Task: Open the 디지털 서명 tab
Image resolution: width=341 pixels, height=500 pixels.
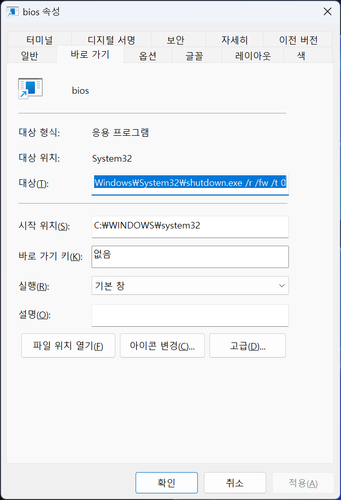Action: click(111, 40)
